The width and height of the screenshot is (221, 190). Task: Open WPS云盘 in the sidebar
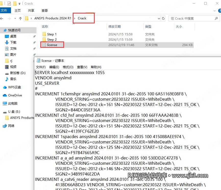tap(12, 87)
